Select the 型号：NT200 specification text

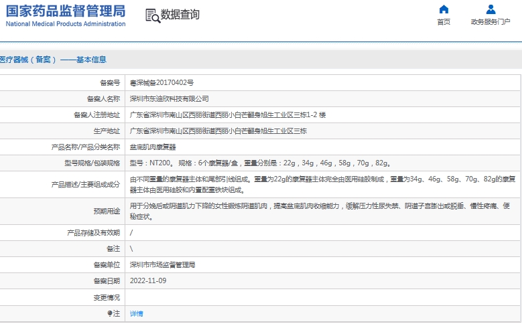(x=261, y=163)
